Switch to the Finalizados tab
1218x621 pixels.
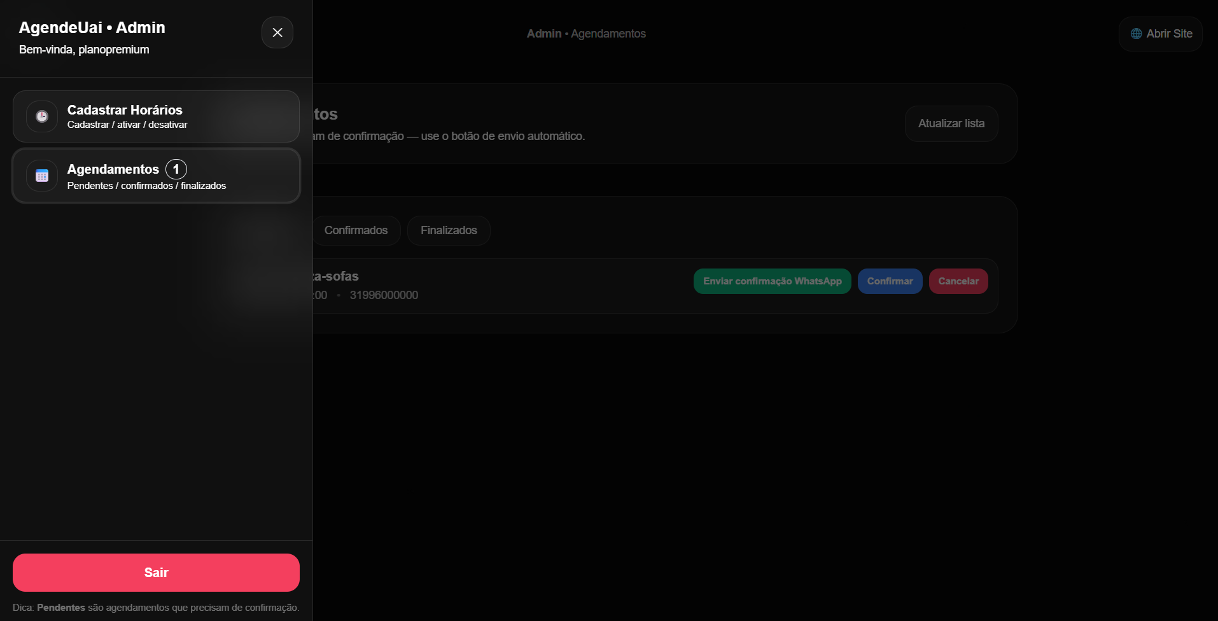pos(449,230)
